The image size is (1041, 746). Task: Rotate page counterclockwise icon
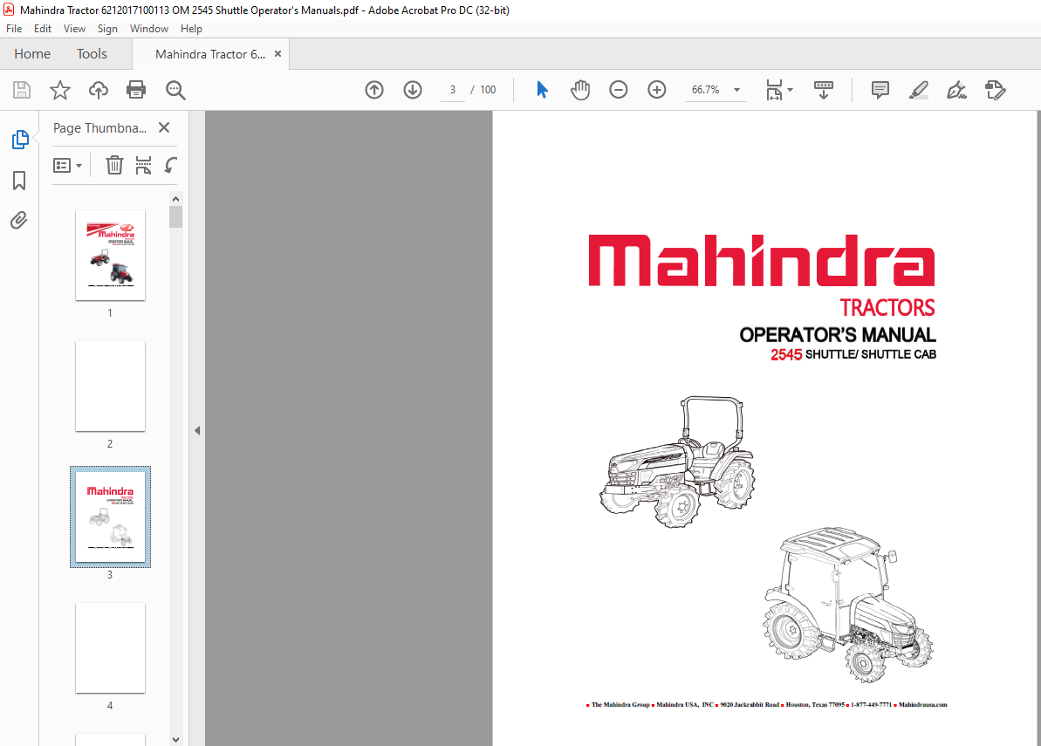tap(171, 165)
